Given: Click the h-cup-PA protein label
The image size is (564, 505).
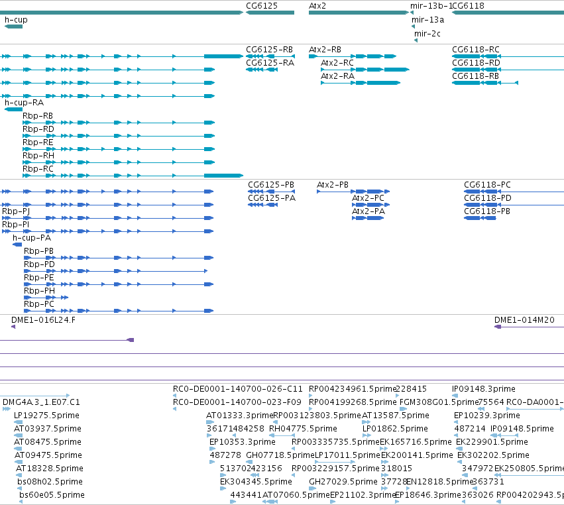Looking at the screenshot, I should coord(32,238).
